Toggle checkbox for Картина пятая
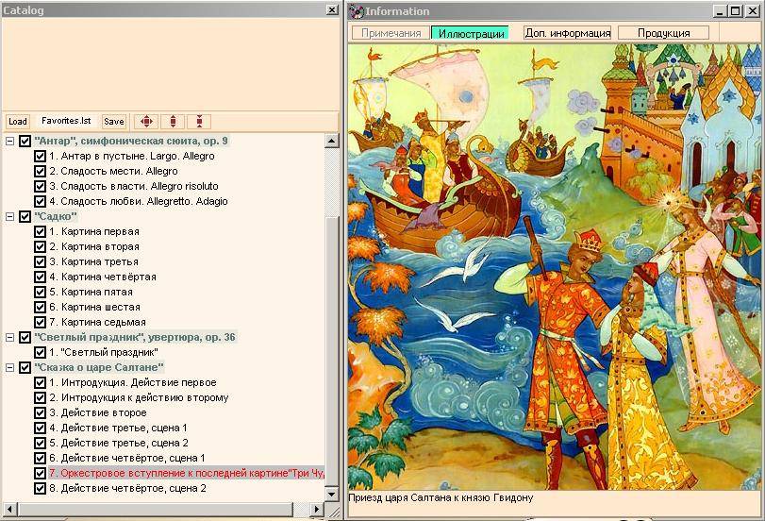Image resolution: width=765 pixels, height=521 pixels. (40, 292)
